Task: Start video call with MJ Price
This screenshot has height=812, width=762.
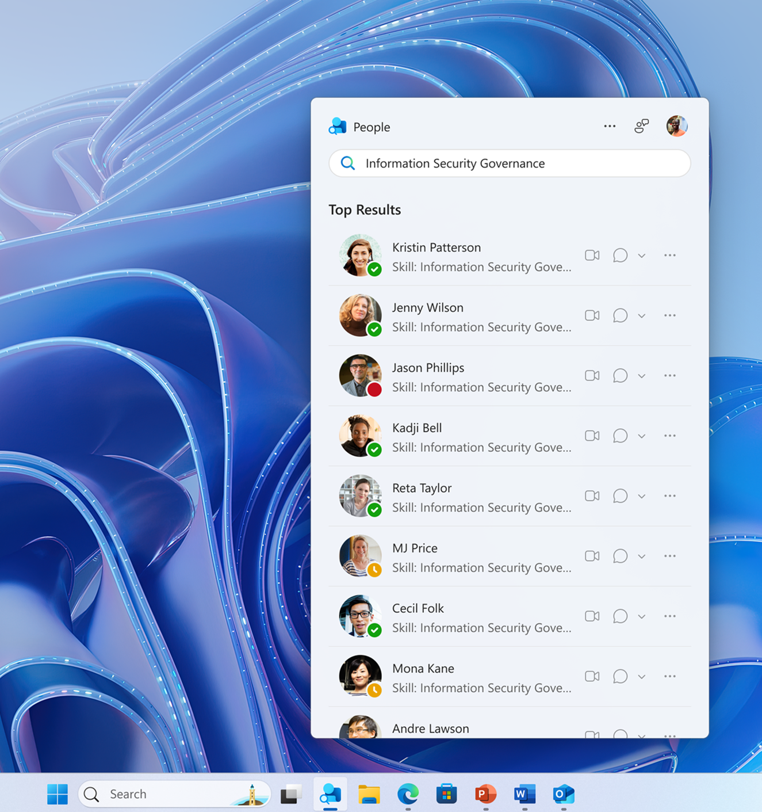Action: coord(592,556)
